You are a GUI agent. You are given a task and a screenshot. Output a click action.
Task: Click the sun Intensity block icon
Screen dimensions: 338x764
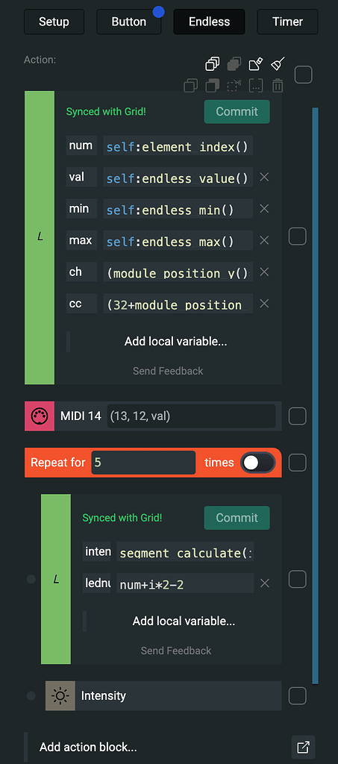[60, 696]
